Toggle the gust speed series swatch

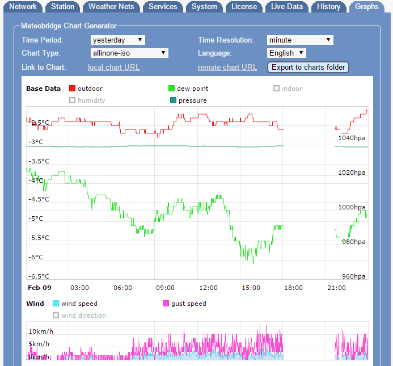(166, 304)
